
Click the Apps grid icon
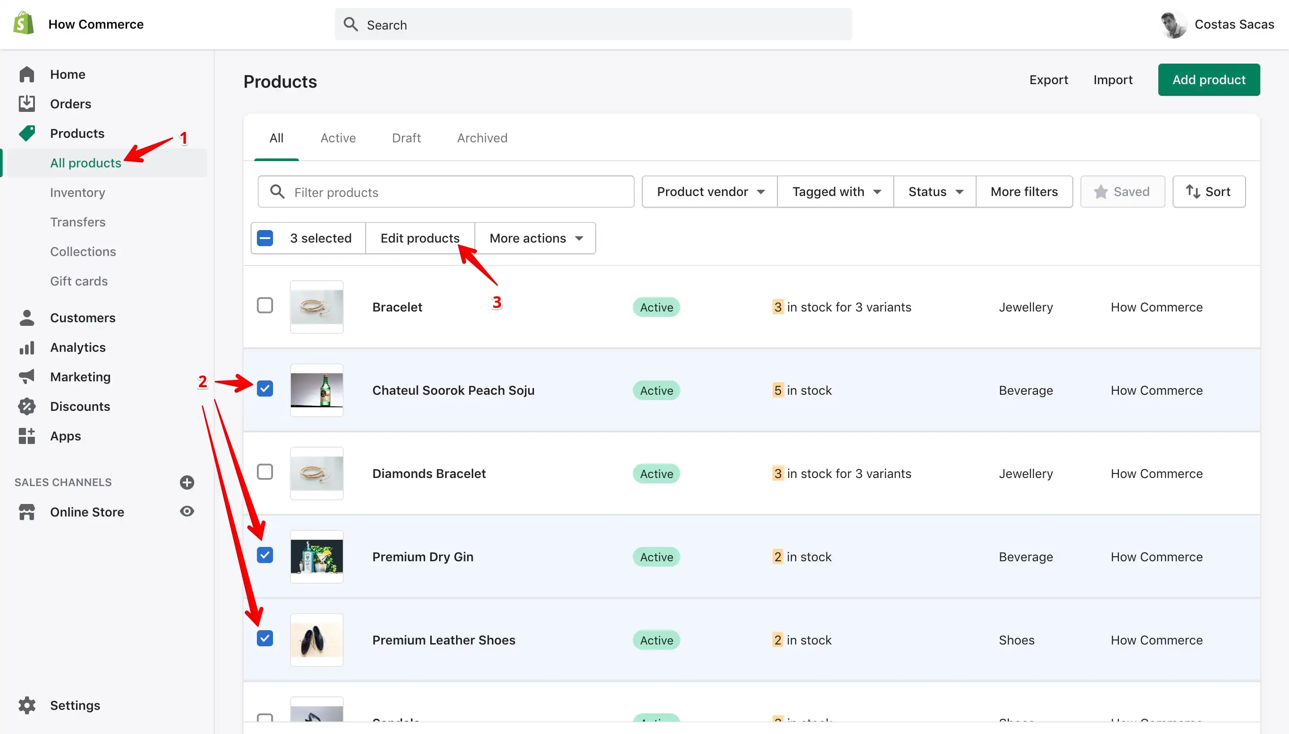pos(27,435)
